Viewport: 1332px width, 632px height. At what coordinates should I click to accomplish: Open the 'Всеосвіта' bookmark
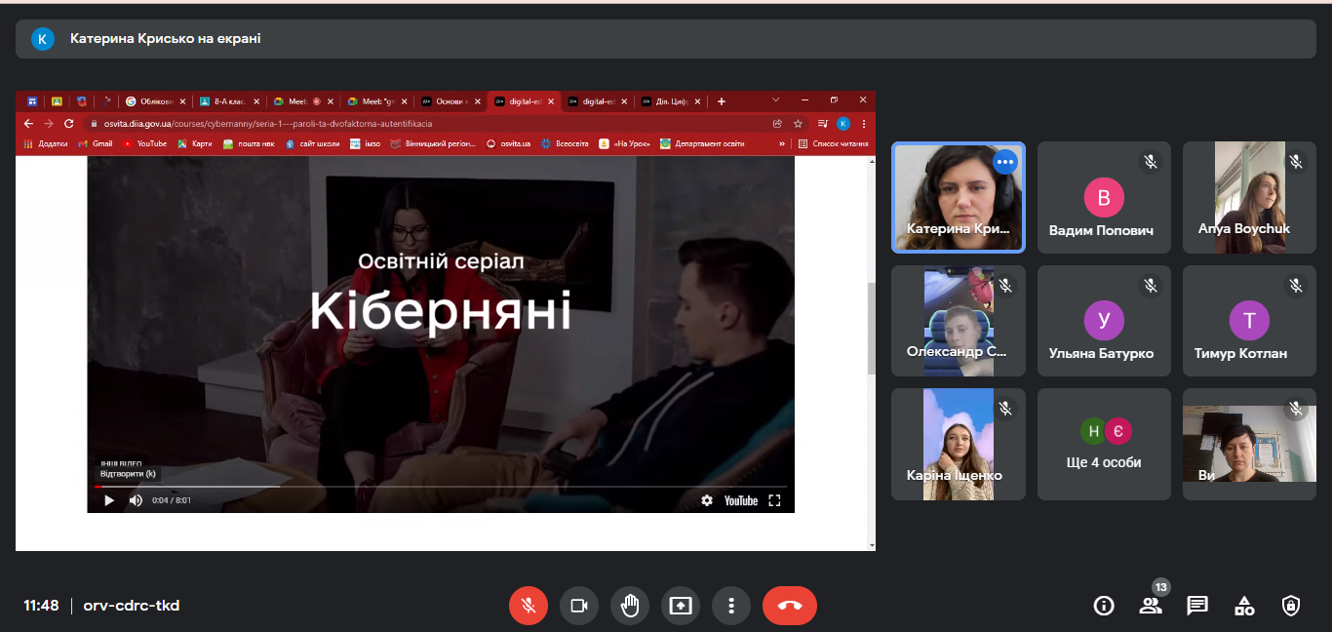[x=565, y=143]
